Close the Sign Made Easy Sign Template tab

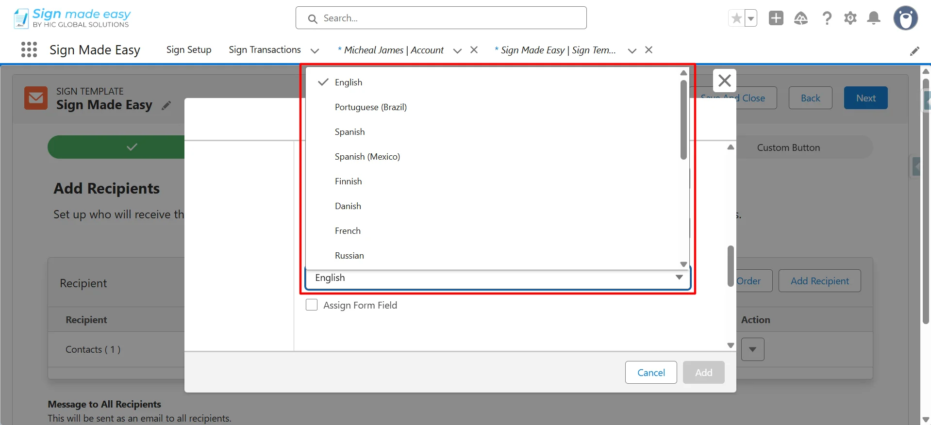coord(648,50)
